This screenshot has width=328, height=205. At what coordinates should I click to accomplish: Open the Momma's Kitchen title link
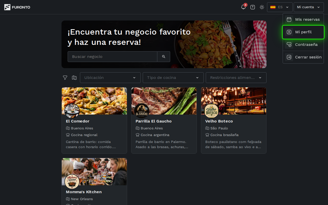(84, 192)
